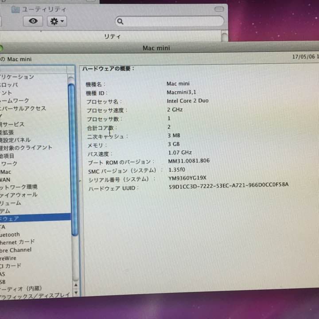Viewport: 319px width, 319px height.
Task: Click the serial number value YM9360YG19X
Action: (187, 179)
